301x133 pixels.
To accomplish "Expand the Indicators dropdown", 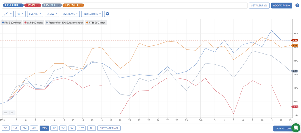I will pos(92,14).
